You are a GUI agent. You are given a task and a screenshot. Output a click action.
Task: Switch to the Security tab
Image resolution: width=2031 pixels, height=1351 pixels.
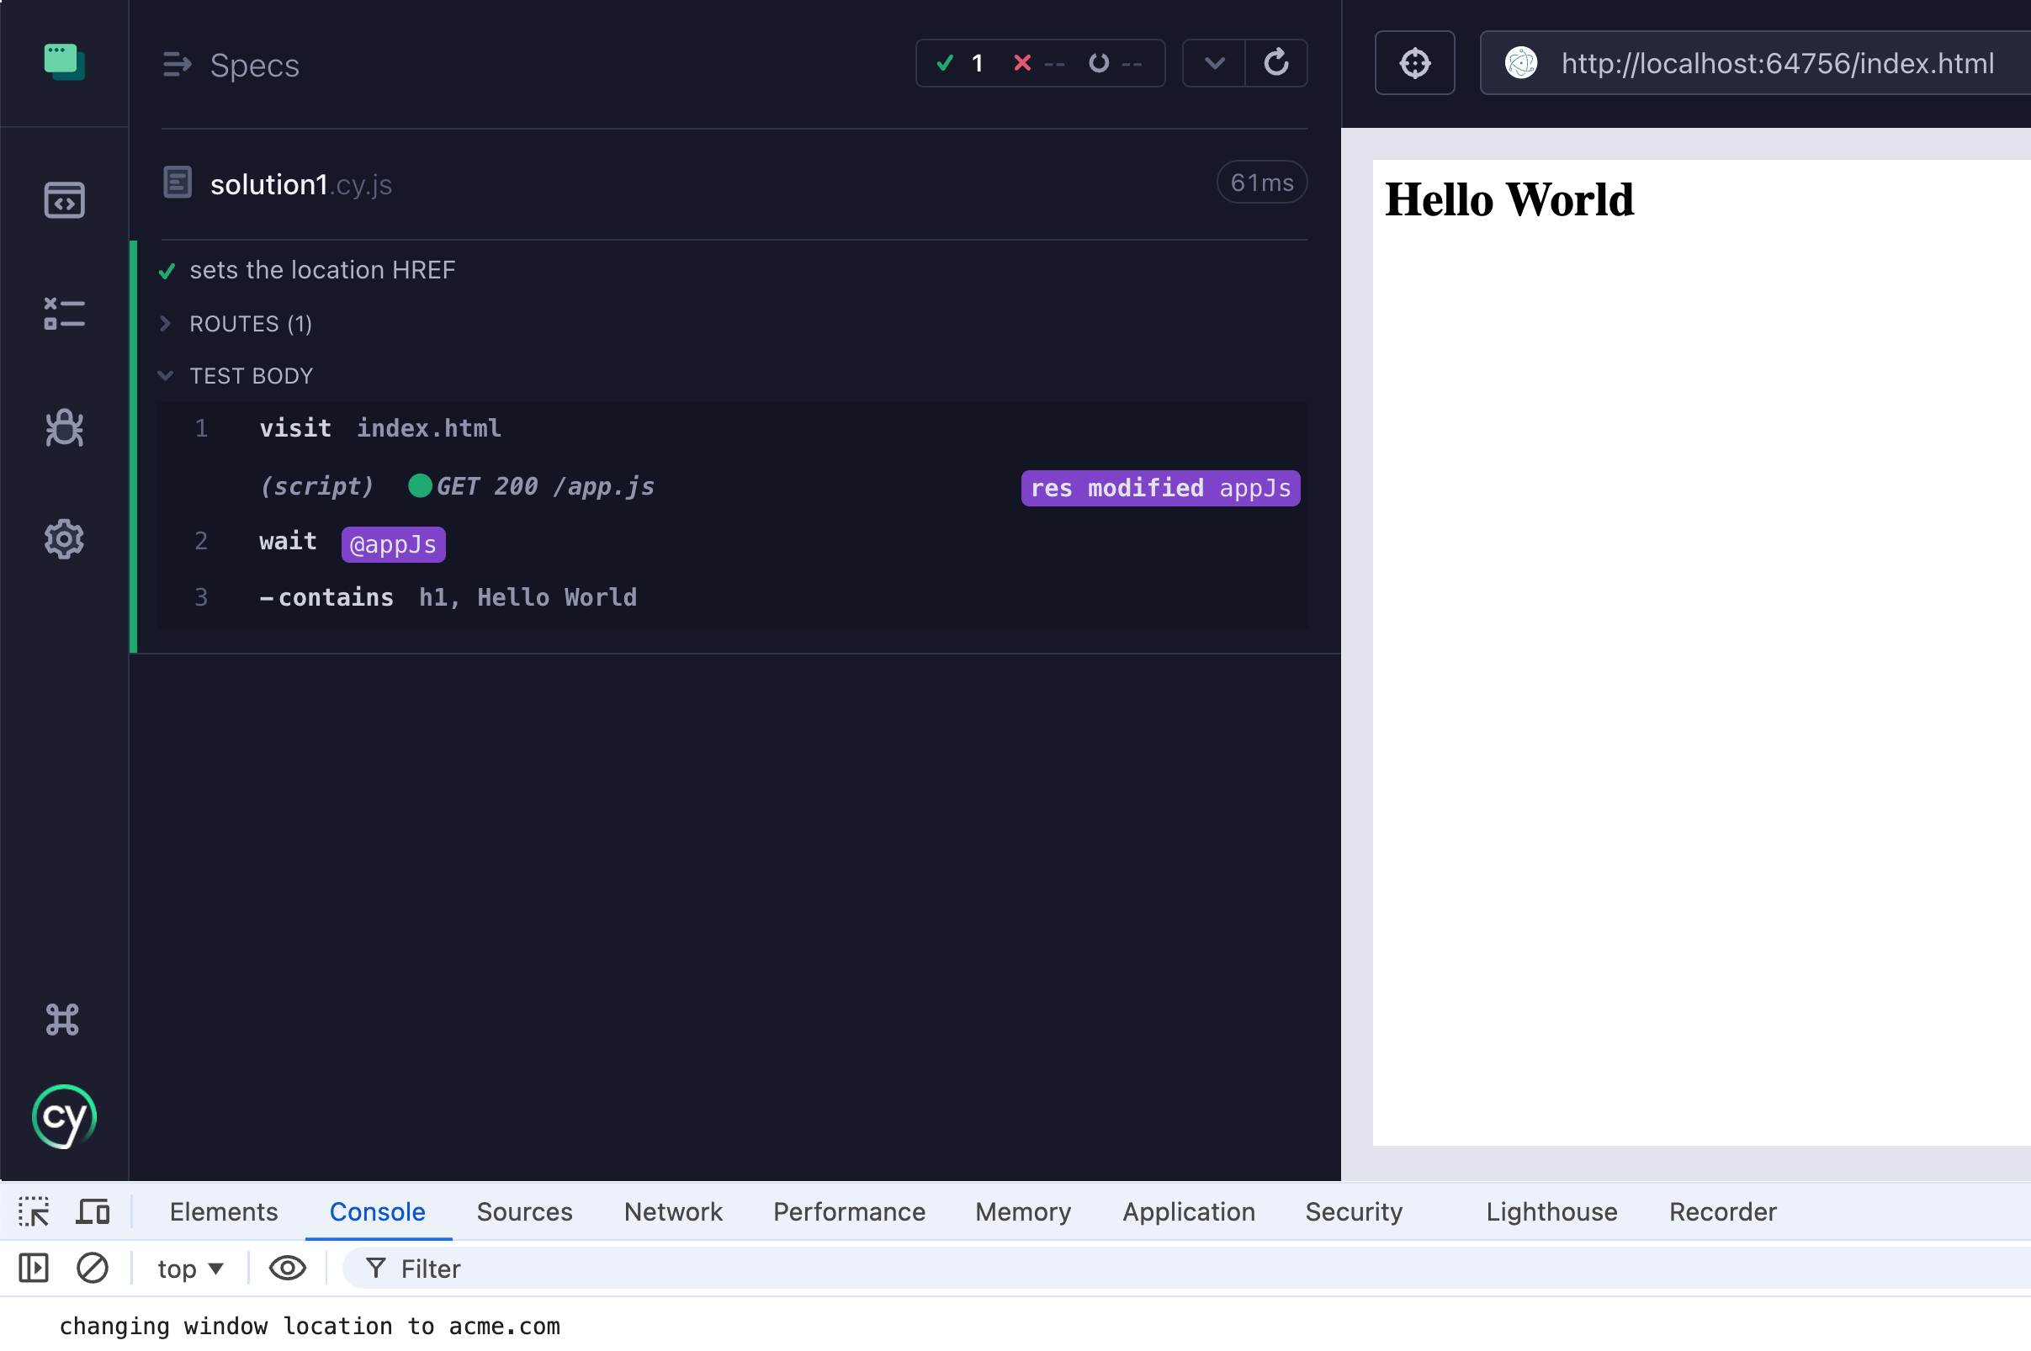(1354, 1211)
